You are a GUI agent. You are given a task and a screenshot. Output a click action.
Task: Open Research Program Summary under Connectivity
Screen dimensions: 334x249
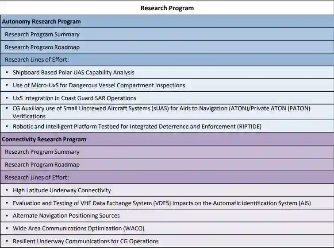167,152
